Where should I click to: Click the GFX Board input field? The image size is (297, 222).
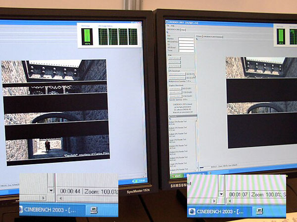[186, 47]
